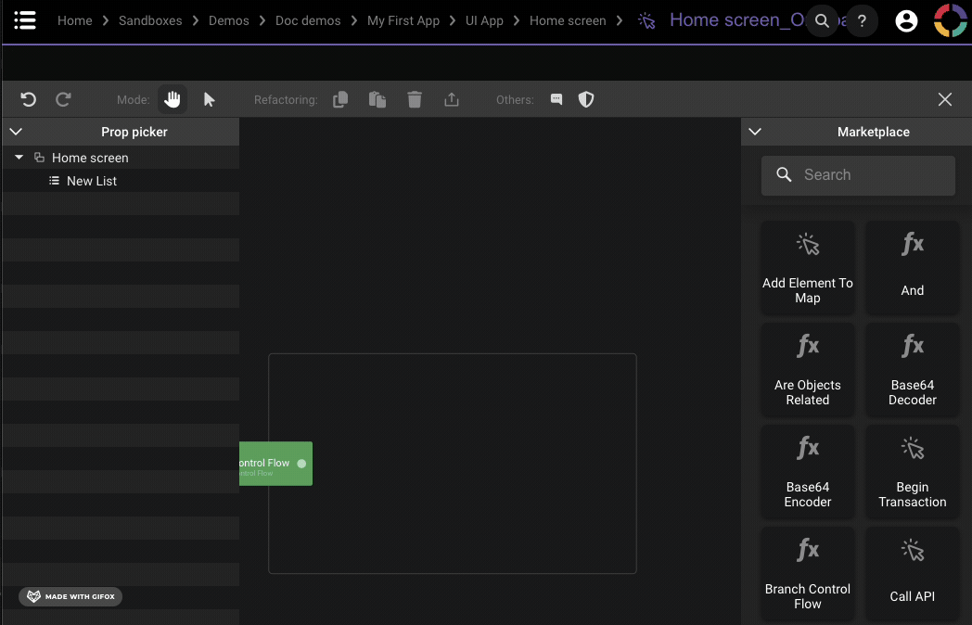
Task: Enable hand pan mode
Action: pos(173,99)
